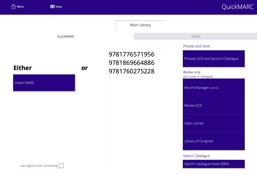This screenshot has height=174, width=257.
Task: Switch to the QuickMARC tab
Action: [66, 37]
